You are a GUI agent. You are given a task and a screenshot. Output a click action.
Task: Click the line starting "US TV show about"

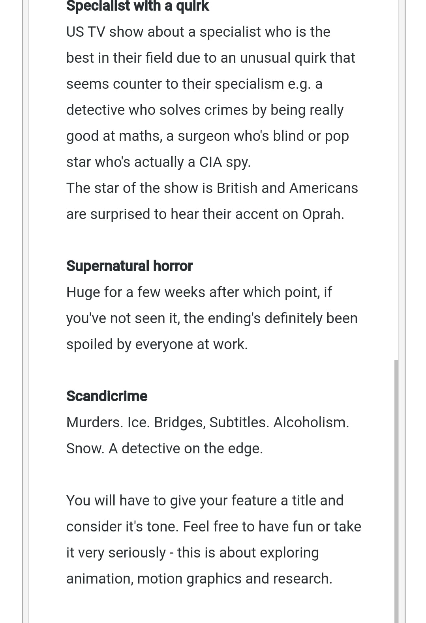[x=198, y=32]
